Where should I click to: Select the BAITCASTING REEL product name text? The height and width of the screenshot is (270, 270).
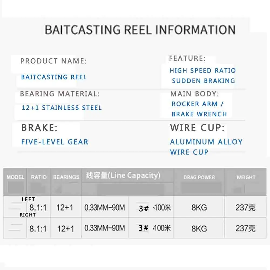click(54, 77)
